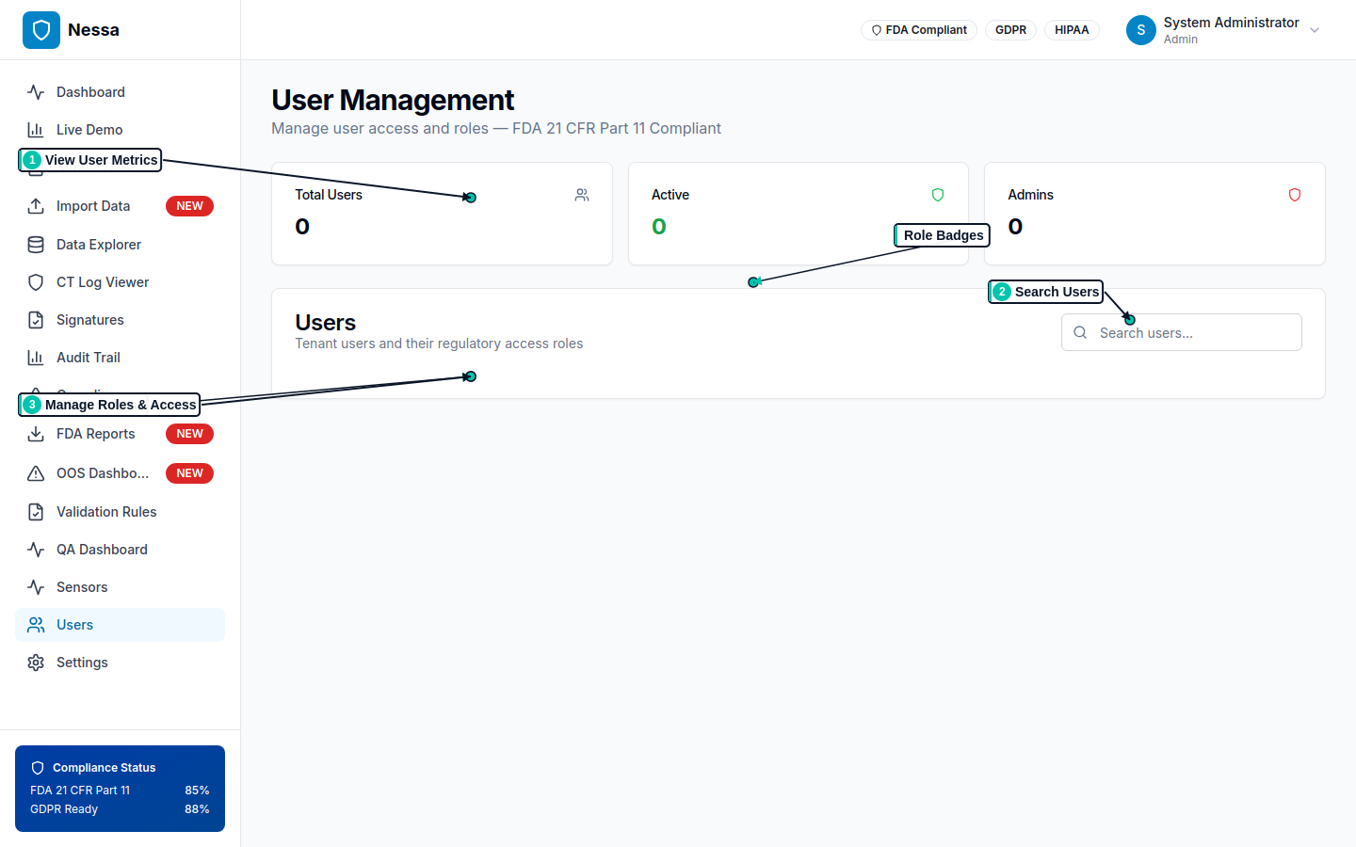
Task: Click the users icon on Total Users card
Action: point(582,195)
